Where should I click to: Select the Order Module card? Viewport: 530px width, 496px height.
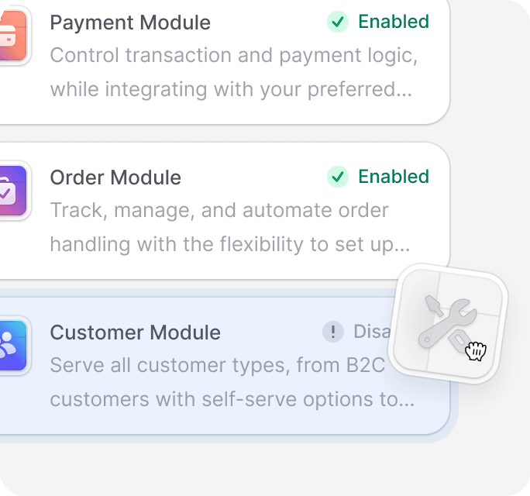click(x=225, y=211)
